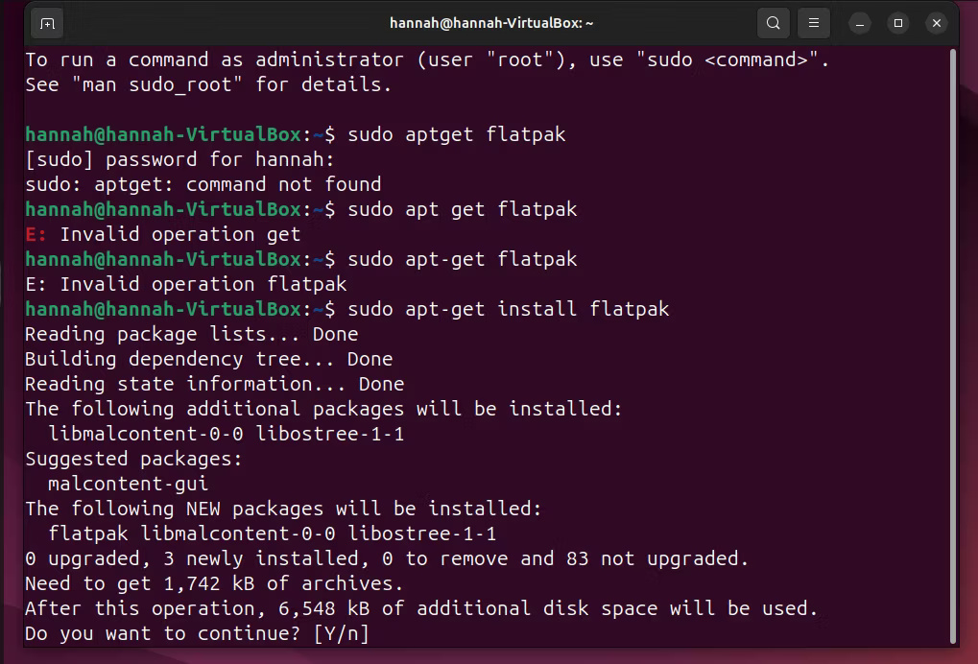The width and height of the screenshot is (978, 664).
Task: Open a new terminal tab
Action: pos(47,22)
